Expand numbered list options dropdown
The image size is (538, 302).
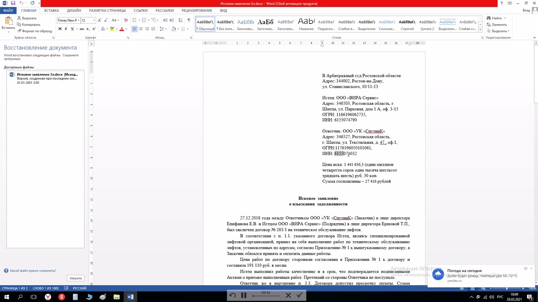[x=149, y=20]
